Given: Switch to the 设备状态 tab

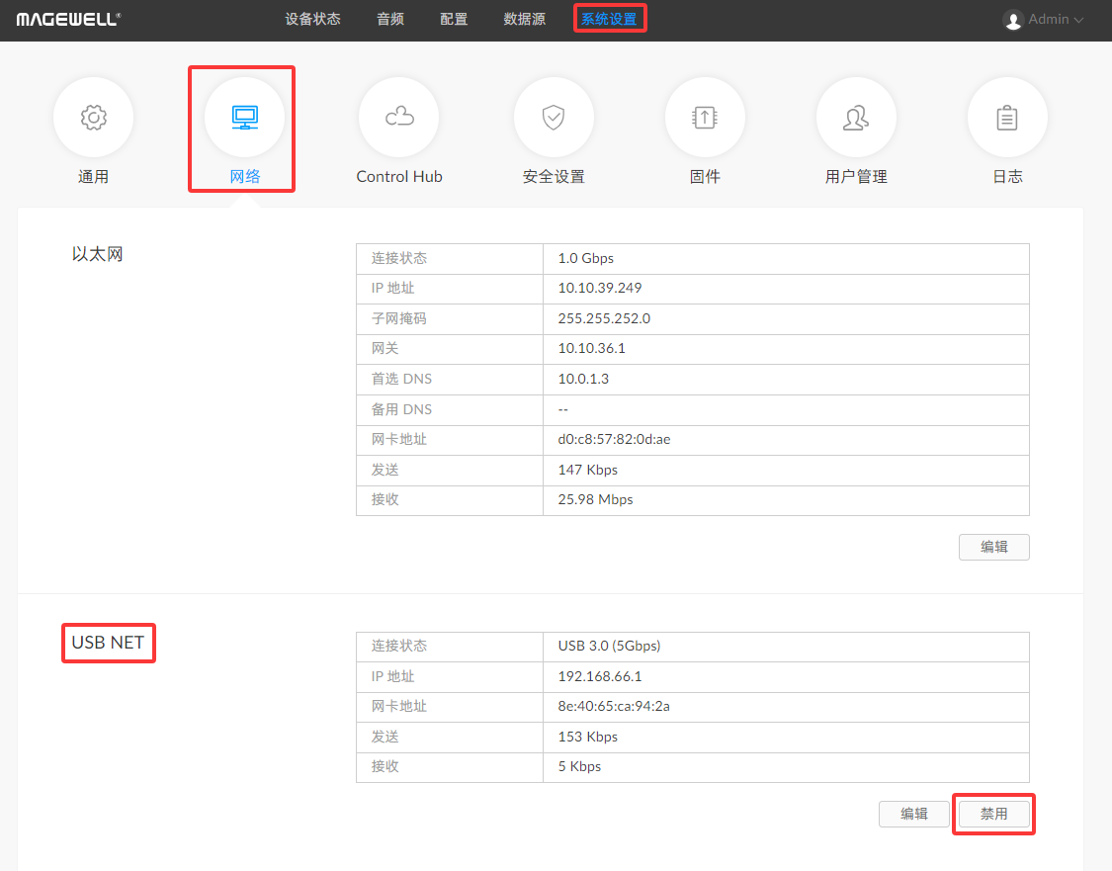Looking at the screenshot, I should coord(312,19).
